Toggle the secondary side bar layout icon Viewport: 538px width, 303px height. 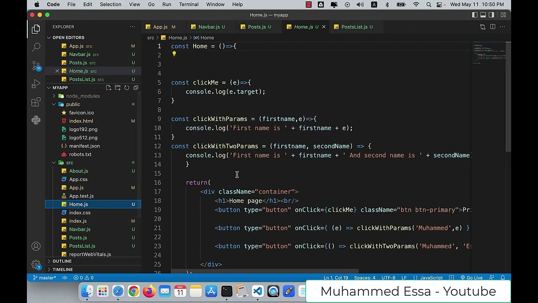coord(491,15)
